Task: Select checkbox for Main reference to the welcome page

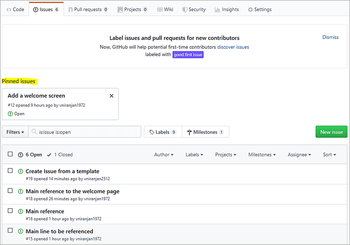Action: (10, 191)
